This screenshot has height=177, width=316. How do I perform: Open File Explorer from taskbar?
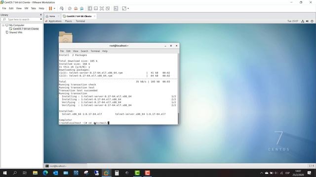[x=35, y=173]
